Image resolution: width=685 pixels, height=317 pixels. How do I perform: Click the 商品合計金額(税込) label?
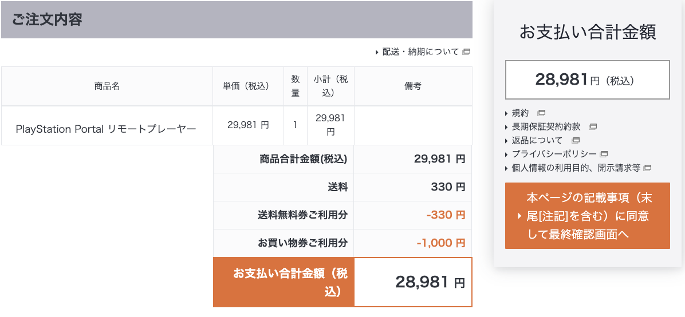303,160
